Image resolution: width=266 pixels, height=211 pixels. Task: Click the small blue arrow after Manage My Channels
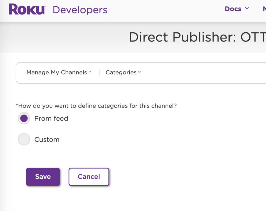(90, 72)
